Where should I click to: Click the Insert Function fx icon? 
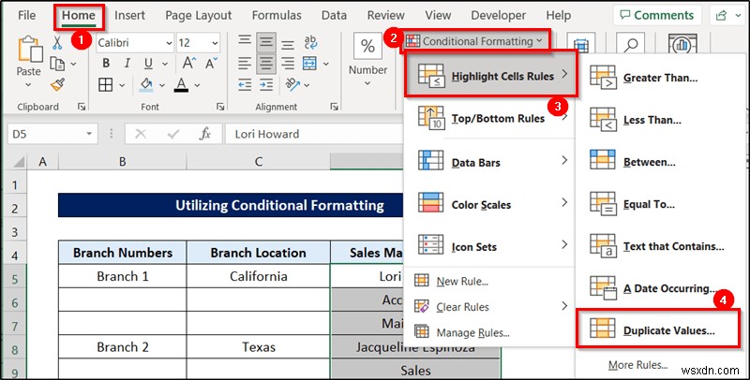(204, 134)
